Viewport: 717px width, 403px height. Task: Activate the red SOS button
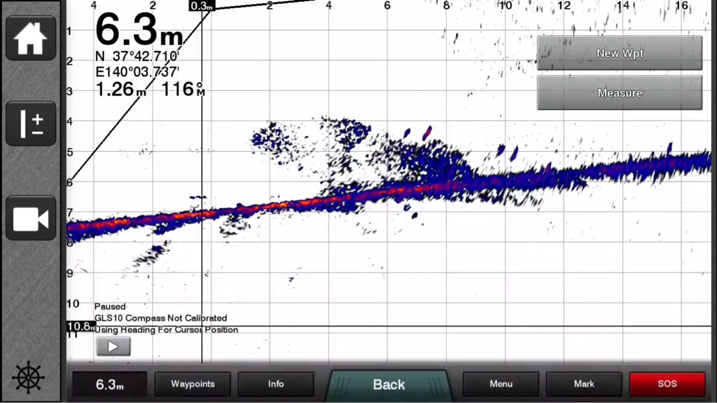point(667,384)
